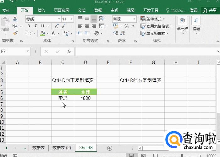
Task: Toggle Wrap Text icon
Action: point(102,19)
